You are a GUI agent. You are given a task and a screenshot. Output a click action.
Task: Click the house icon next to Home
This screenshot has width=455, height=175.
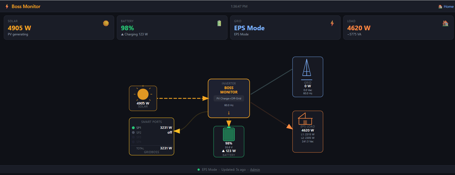click(x=440, y=6)
